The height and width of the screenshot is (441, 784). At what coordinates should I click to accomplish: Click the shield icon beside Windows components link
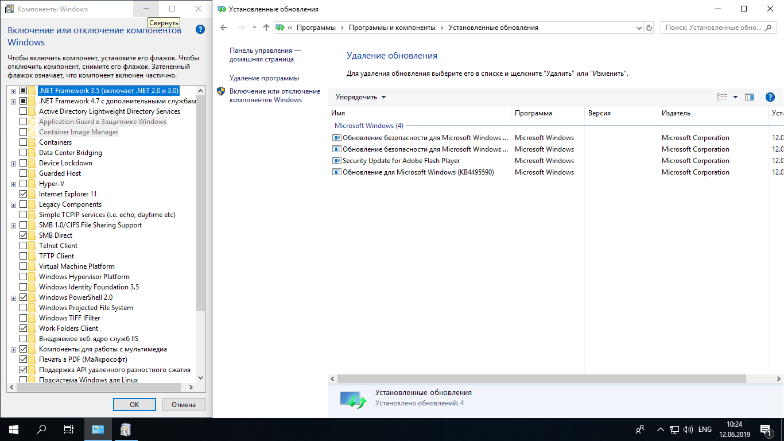(x=221, y=91)
